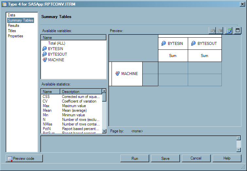
Task: Select BYTESIN label in Available variables list
Action: [x=55, y=48]
